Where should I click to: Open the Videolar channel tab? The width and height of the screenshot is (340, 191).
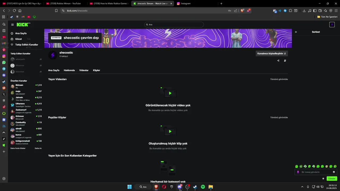click(84, 70)
